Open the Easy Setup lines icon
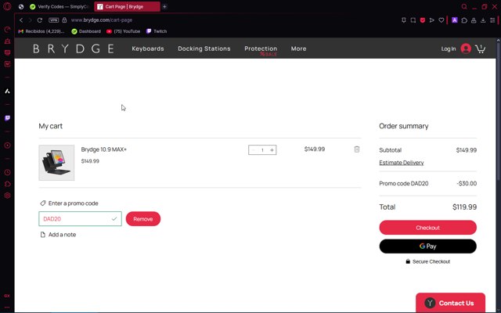The width and height of the screenshot is (501, 313). pos(492,20)
